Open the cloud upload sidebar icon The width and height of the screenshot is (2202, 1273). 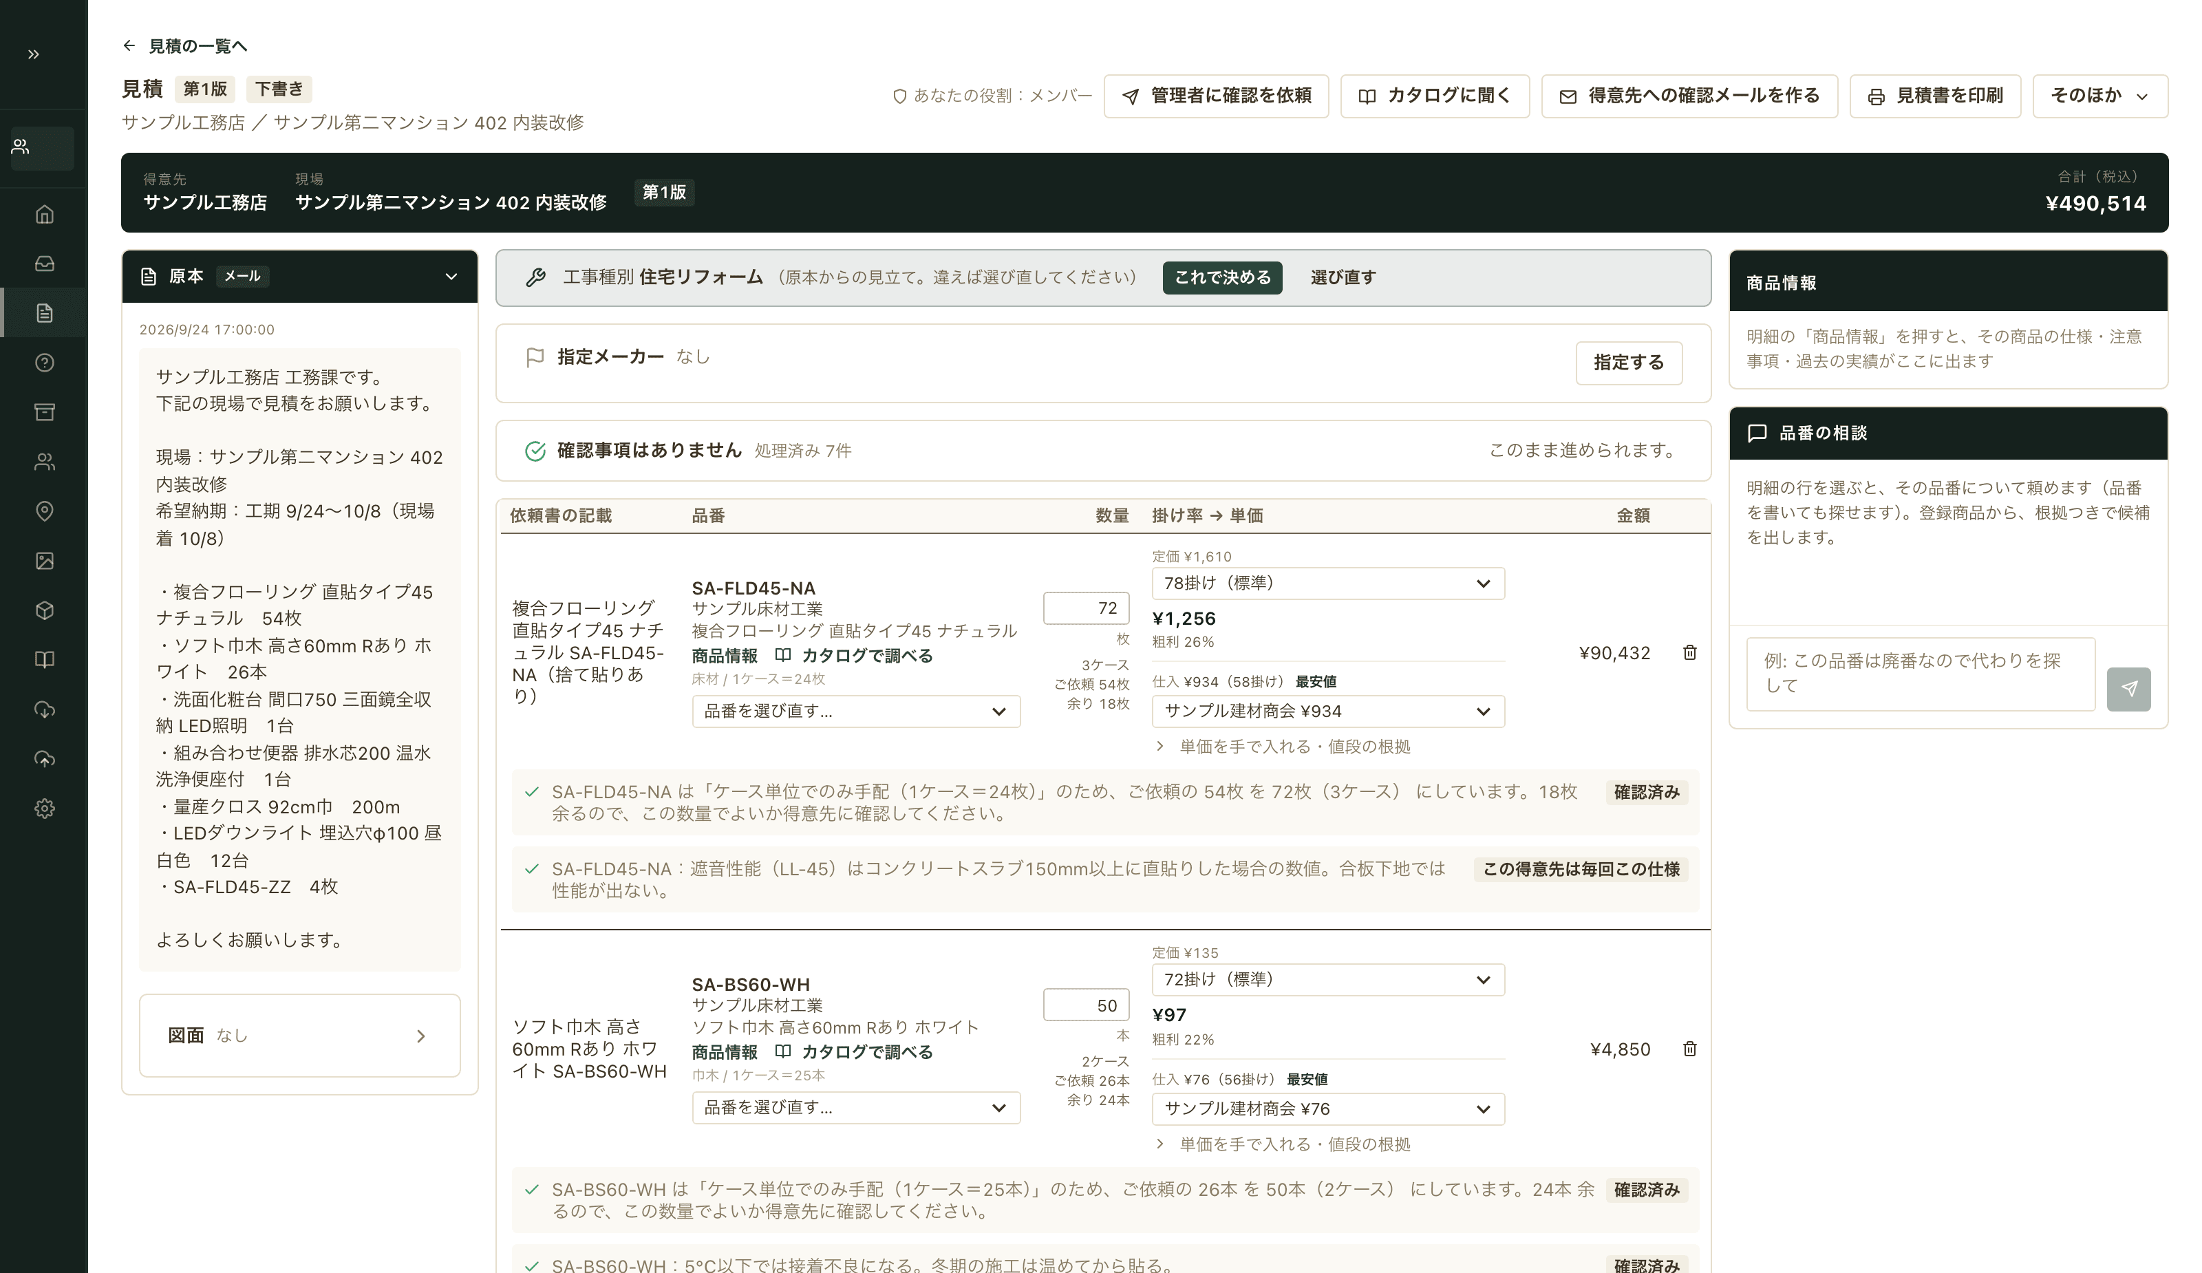45,758
